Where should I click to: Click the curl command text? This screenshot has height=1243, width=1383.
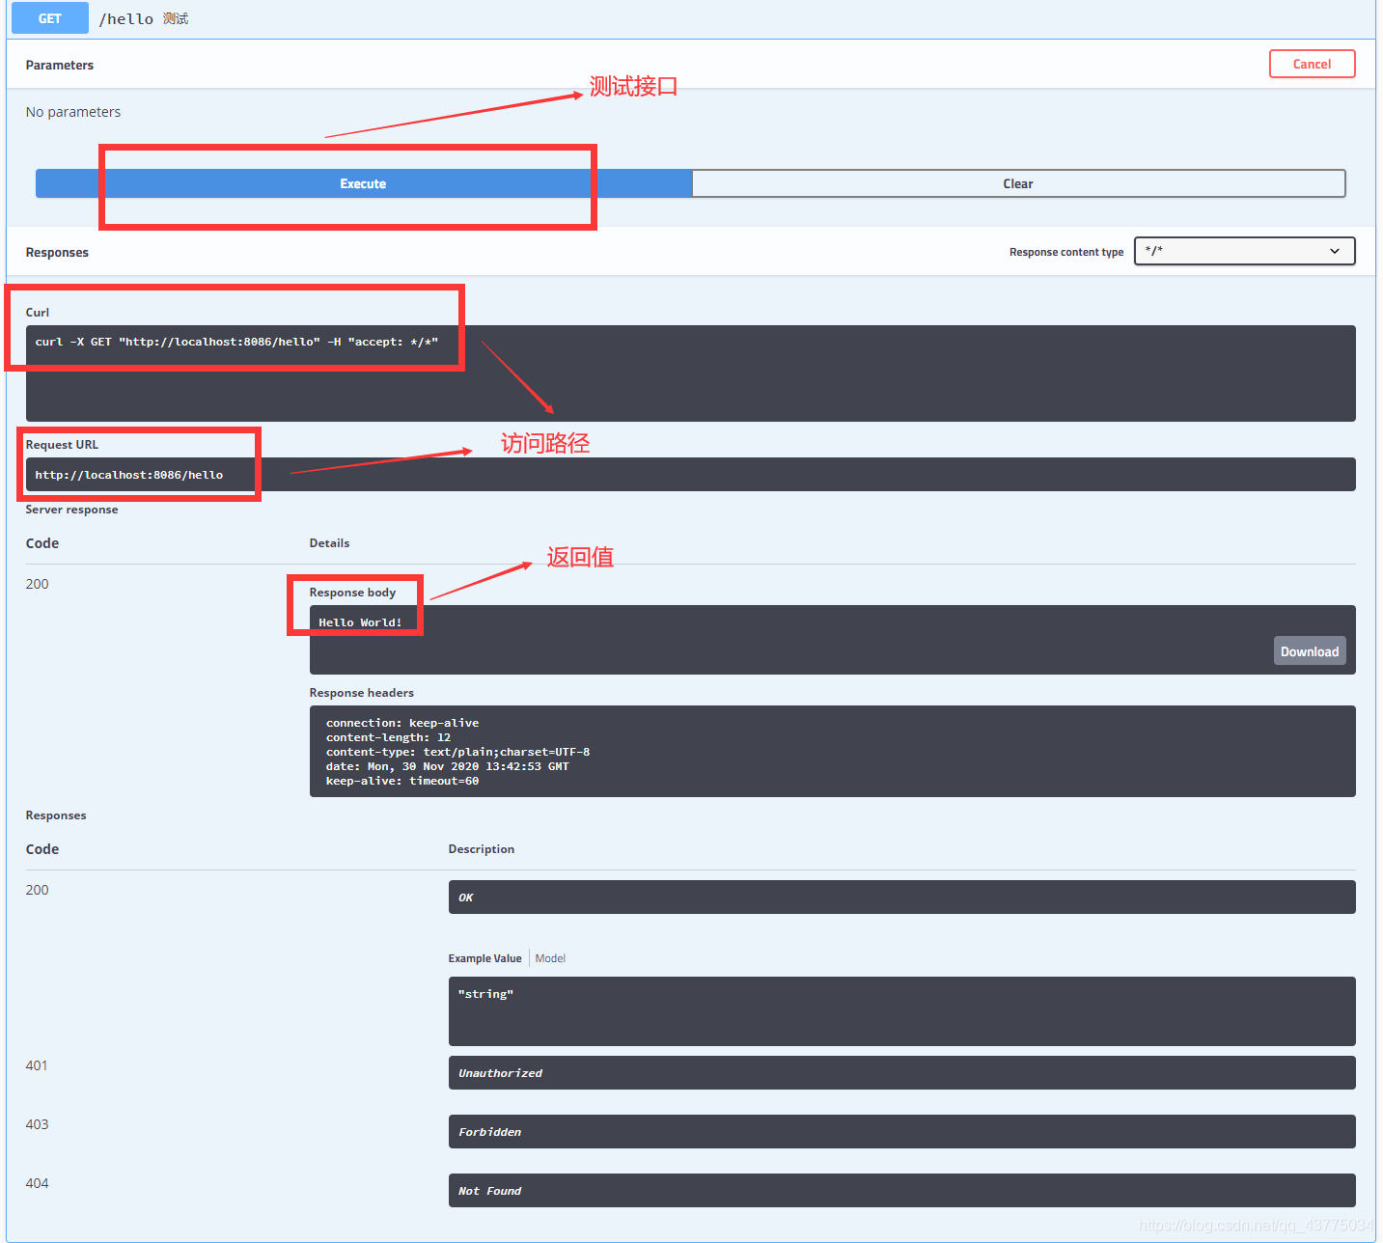click(x=236, y=342)
